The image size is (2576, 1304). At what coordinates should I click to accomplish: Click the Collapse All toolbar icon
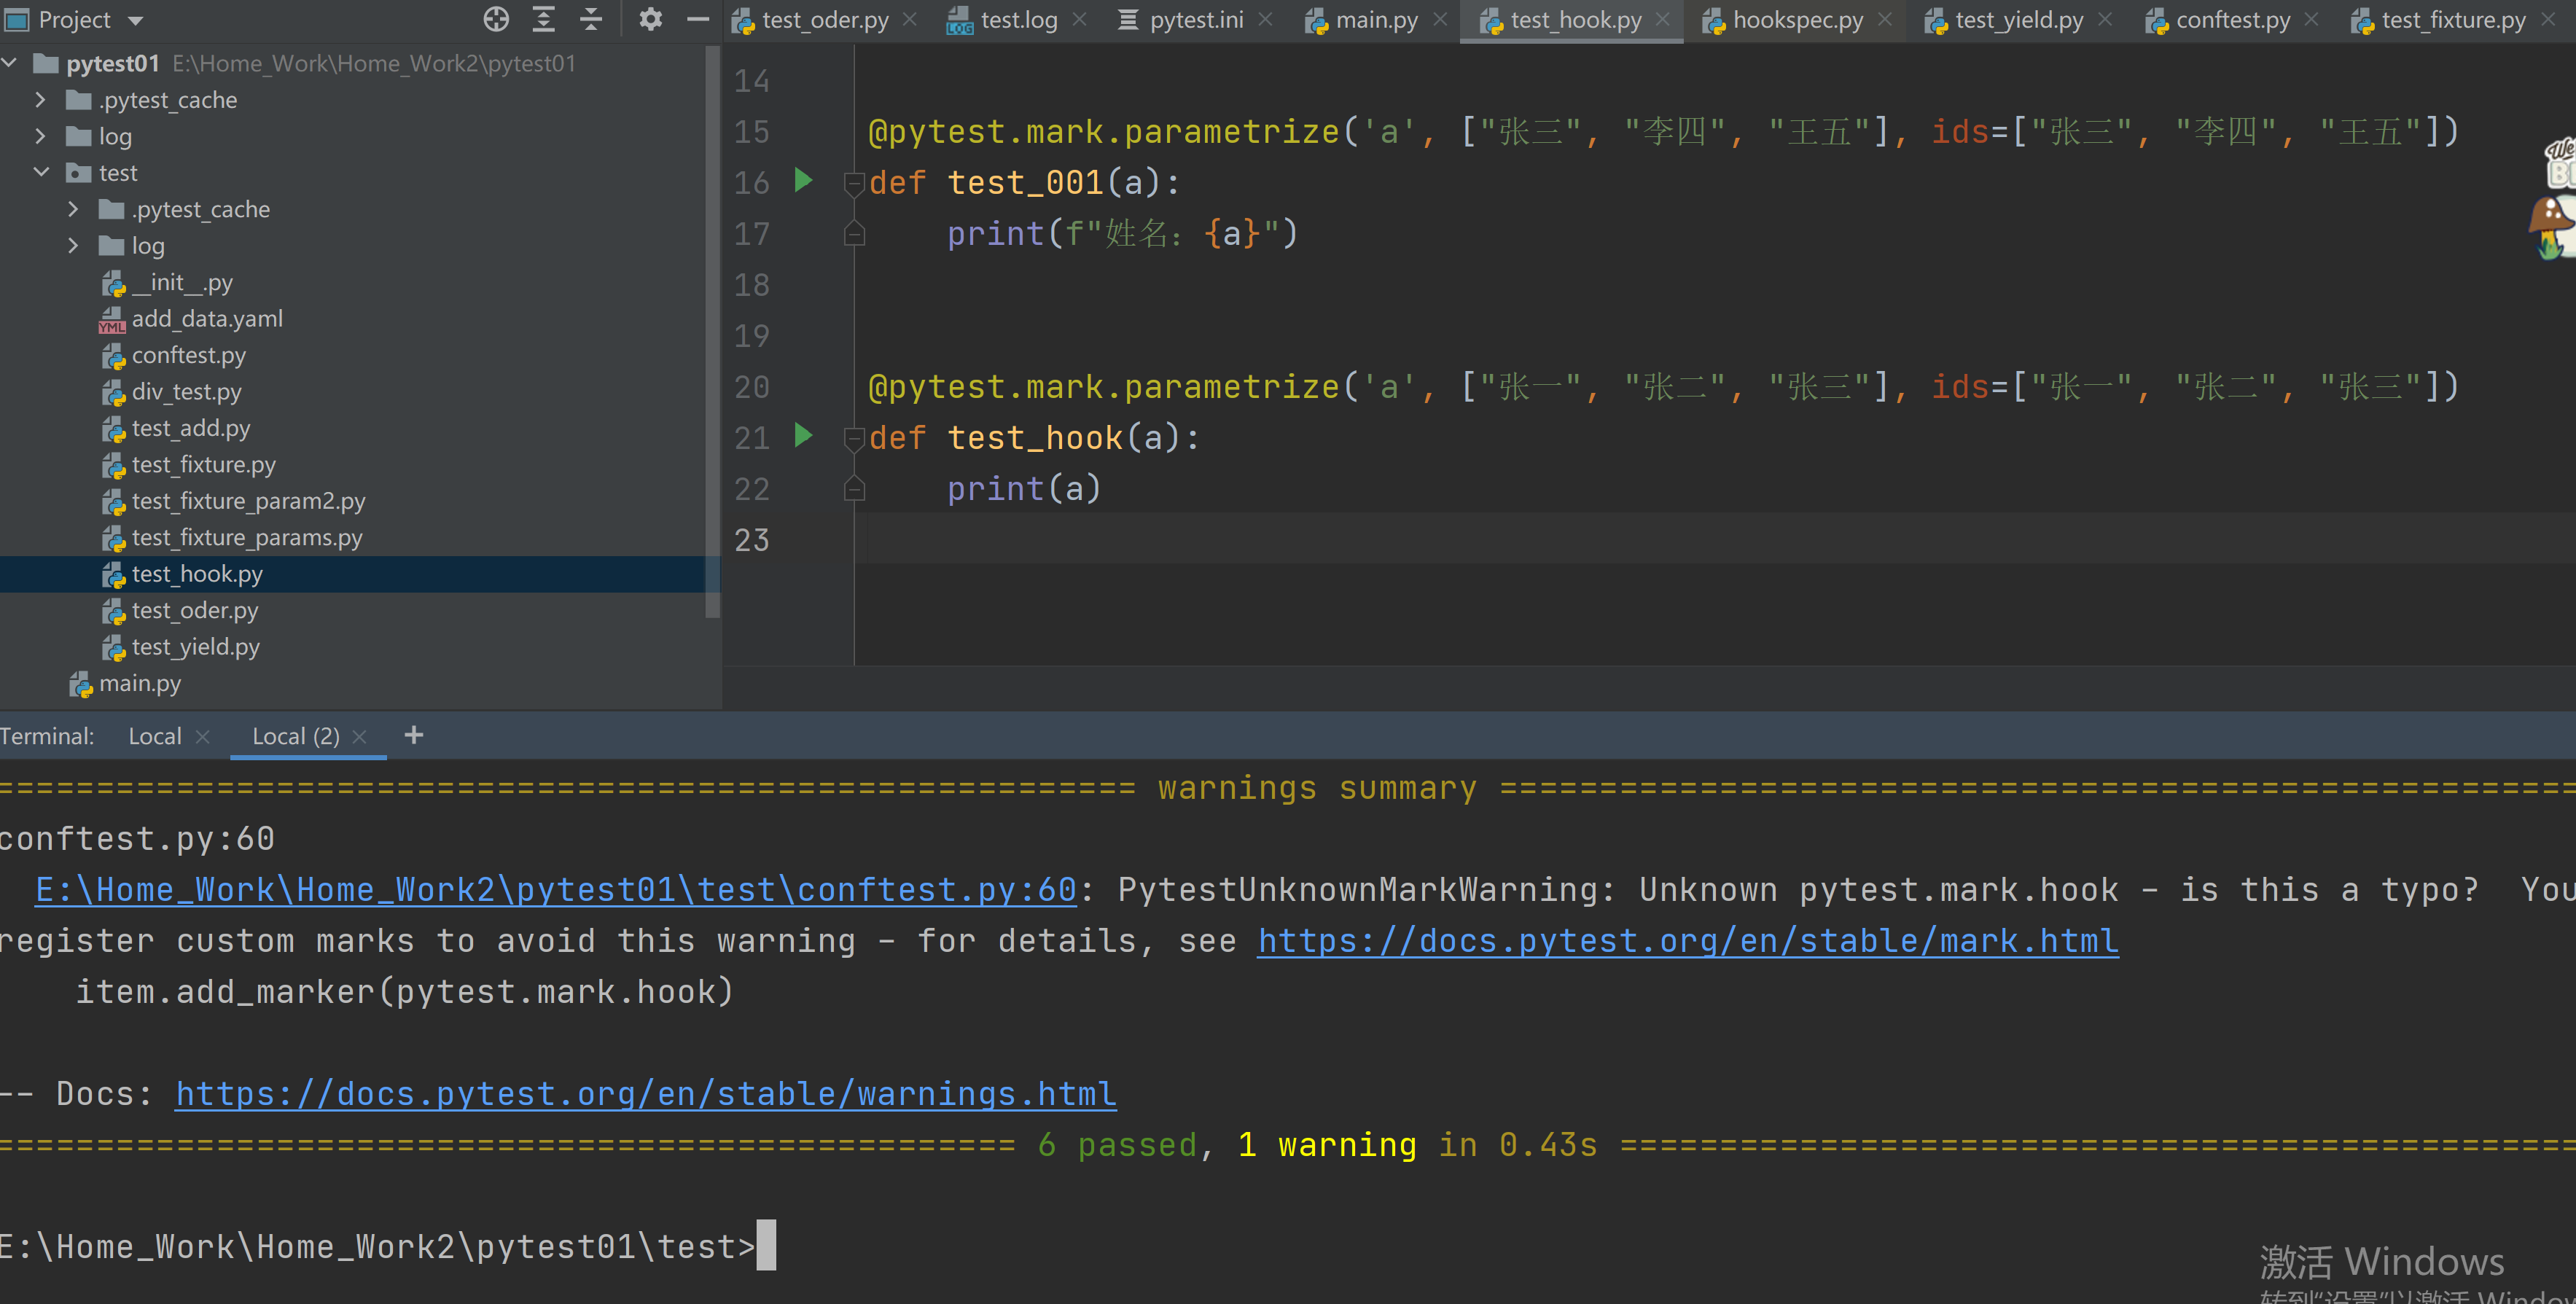591,19
